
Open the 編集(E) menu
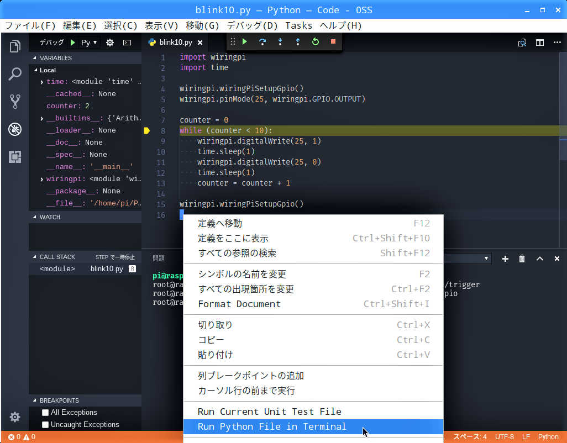tap(80, 25)
